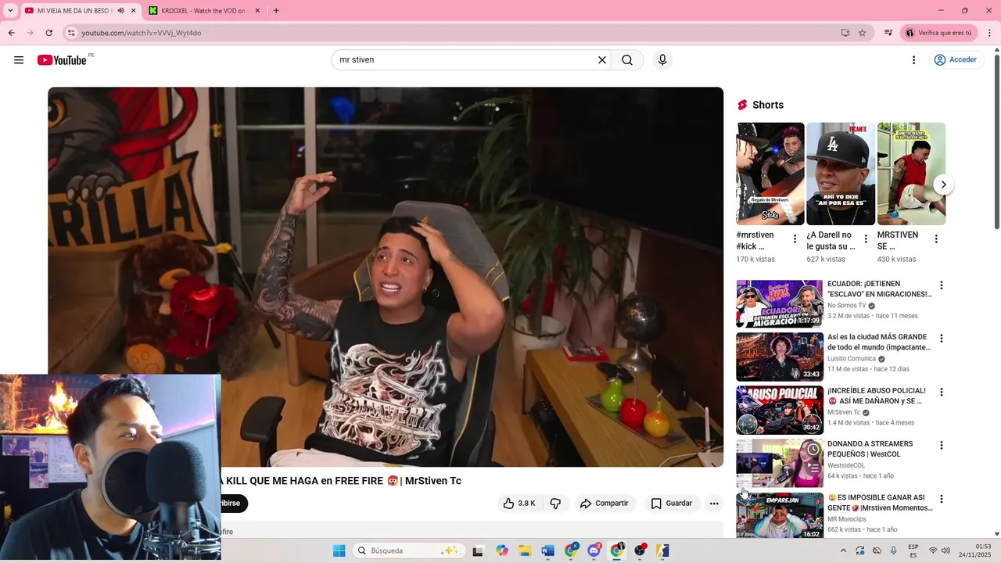Open the Luisito Comunica video thumbnail 33:43
Image resolution: width=1001 pixels, height=563 pixels.
pyautogui.click(x=780, y=357)
